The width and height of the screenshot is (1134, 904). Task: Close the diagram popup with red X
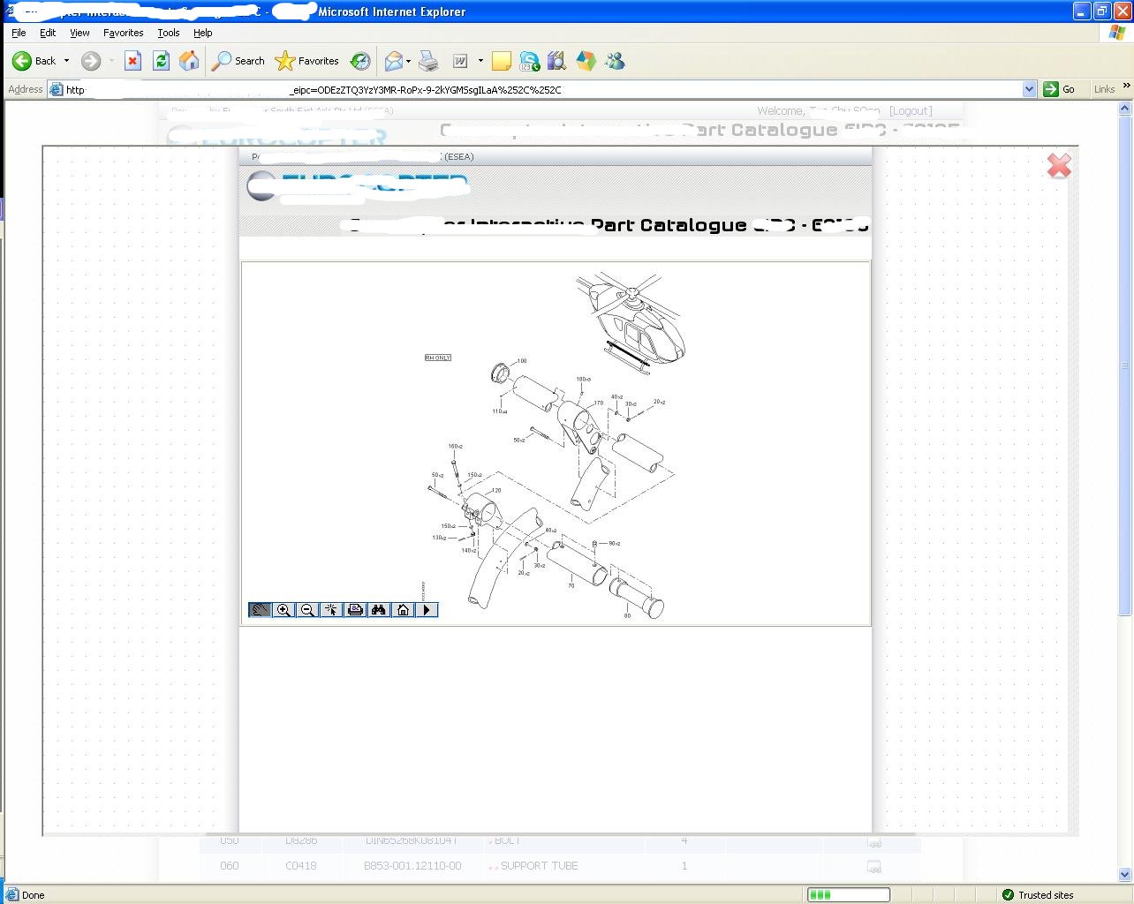click(x=1059, y=166)
